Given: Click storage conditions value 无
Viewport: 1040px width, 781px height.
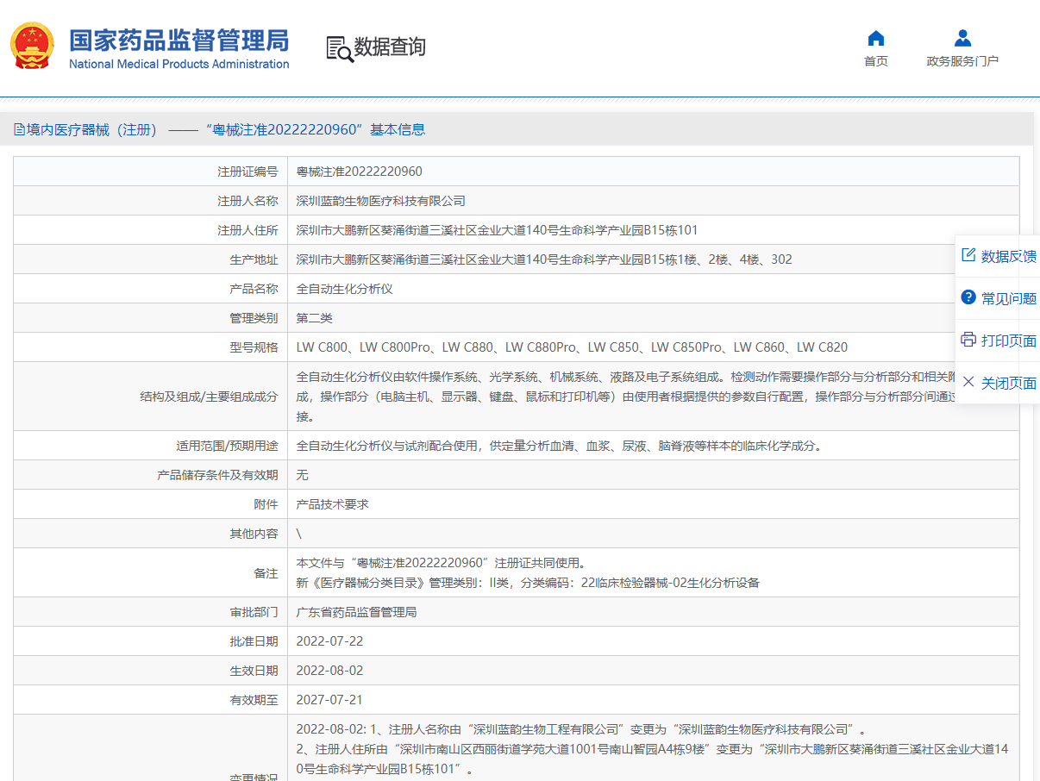Looking at the screenshot, I should pos(303,475).
